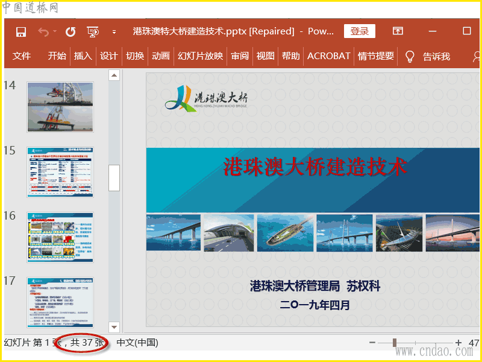Click the slide title 港珠澳大桥建造技术
Screen dimensions: 482x362
click(x=315, y=167)
